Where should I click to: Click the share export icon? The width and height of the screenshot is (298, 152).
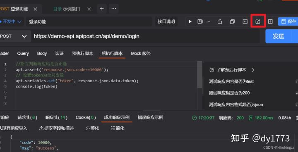tap(258, 21)
